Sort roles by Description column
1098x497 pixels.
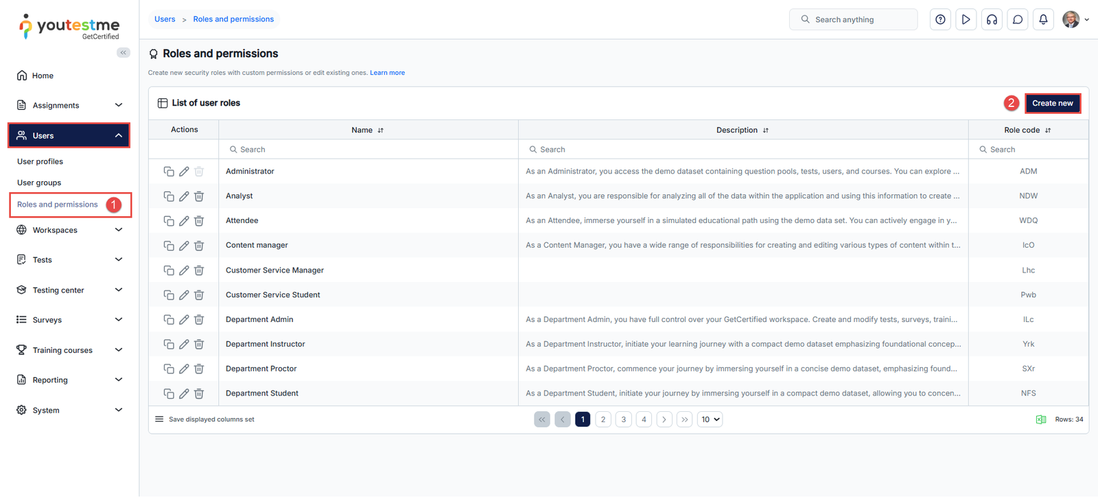click(766, 130)
